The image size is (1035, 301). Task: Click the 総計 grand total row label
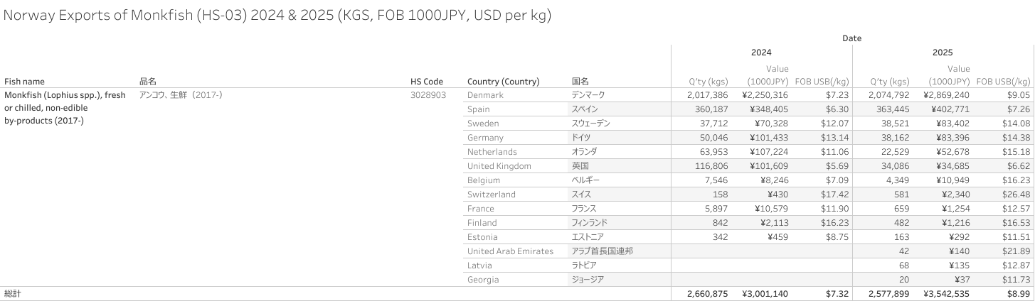tap(13, 294)
